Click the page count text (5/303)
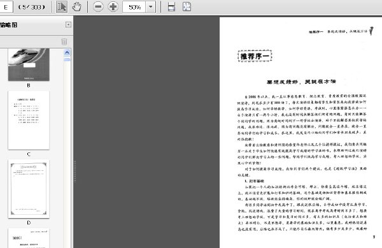Image resolution: width=382 pixels, height=248 pixels. tap(32, 7)
